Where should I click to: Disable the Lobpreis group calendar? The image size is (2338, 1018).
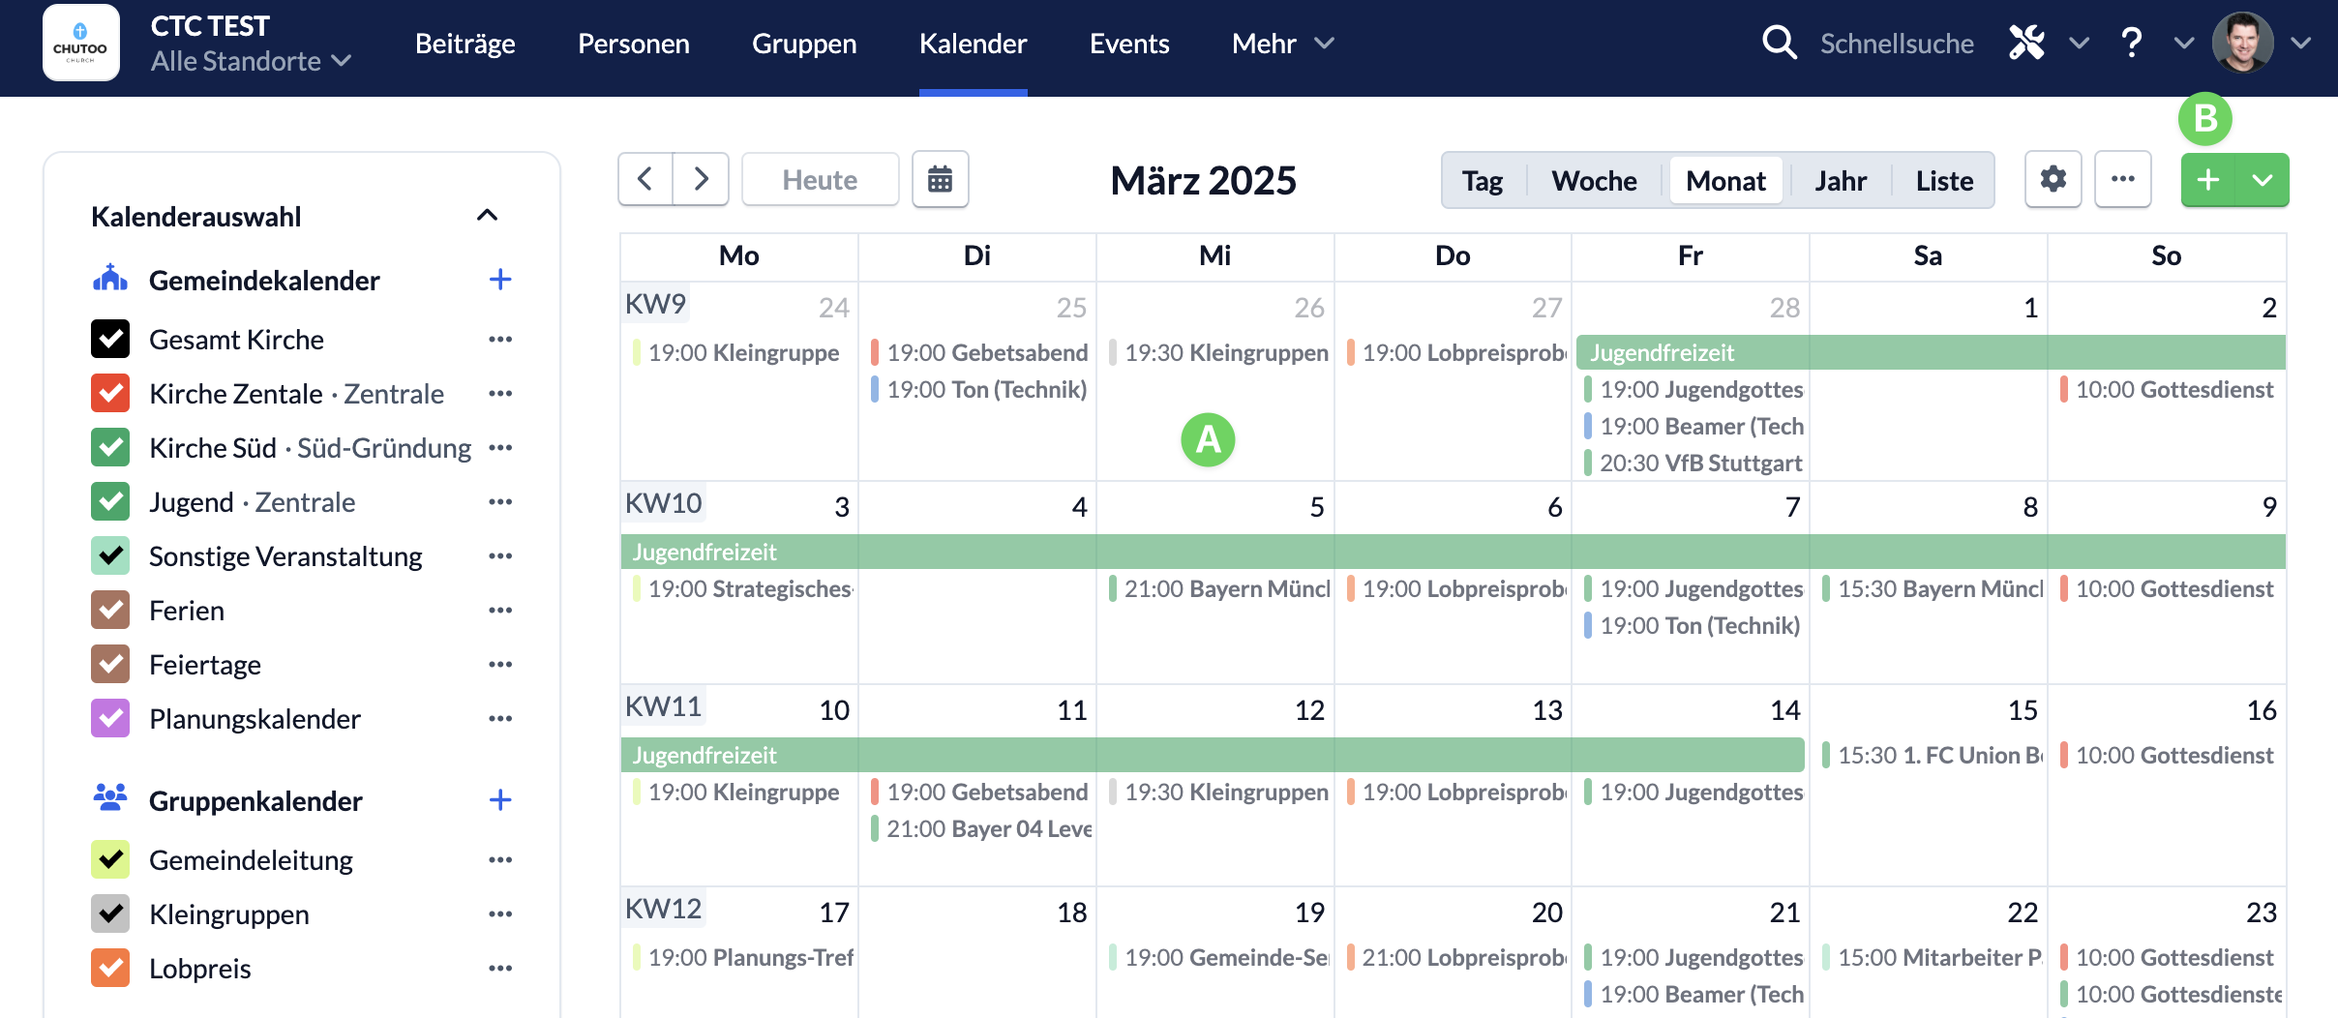pos(110,968)
